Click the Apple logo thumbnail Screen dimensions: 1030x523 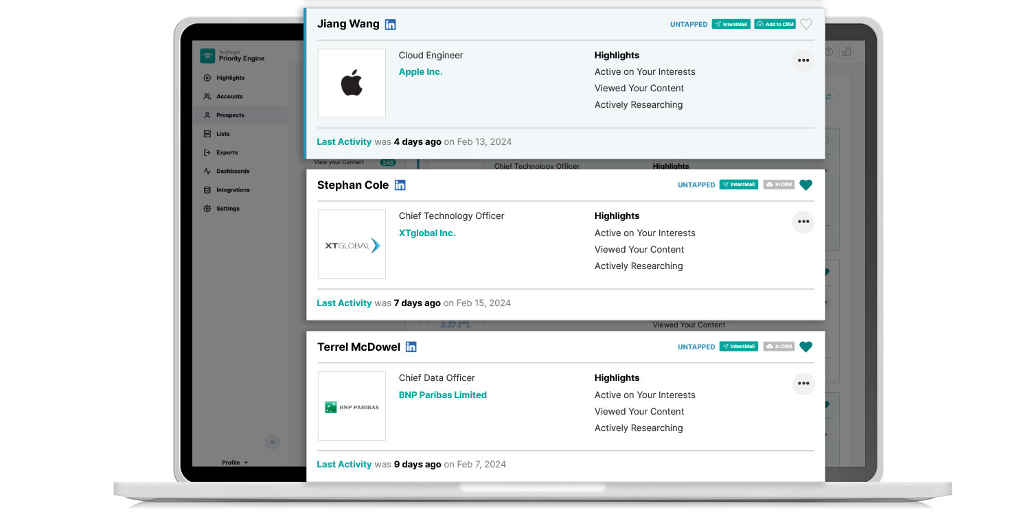pyautogui.click(x=352, y=83)
